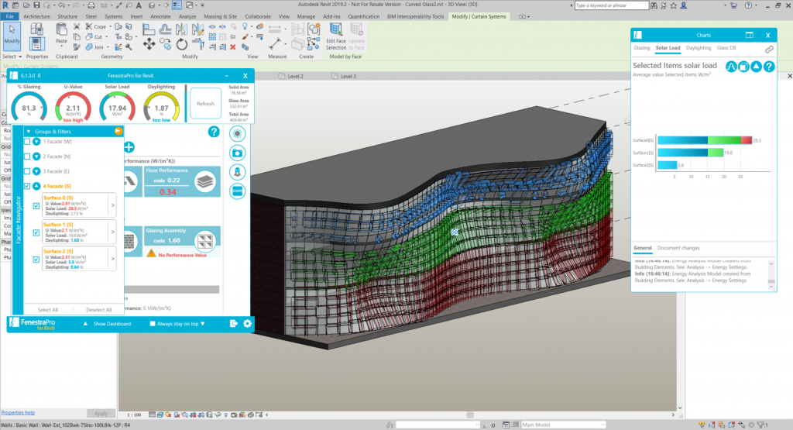Click Deselect All in Facade Navigator
The width and height of the screenshot is (793, 430).
98,310
